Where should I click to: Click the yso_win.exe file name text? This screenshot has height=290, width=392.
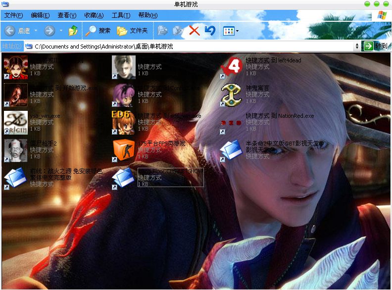point(45,116)
